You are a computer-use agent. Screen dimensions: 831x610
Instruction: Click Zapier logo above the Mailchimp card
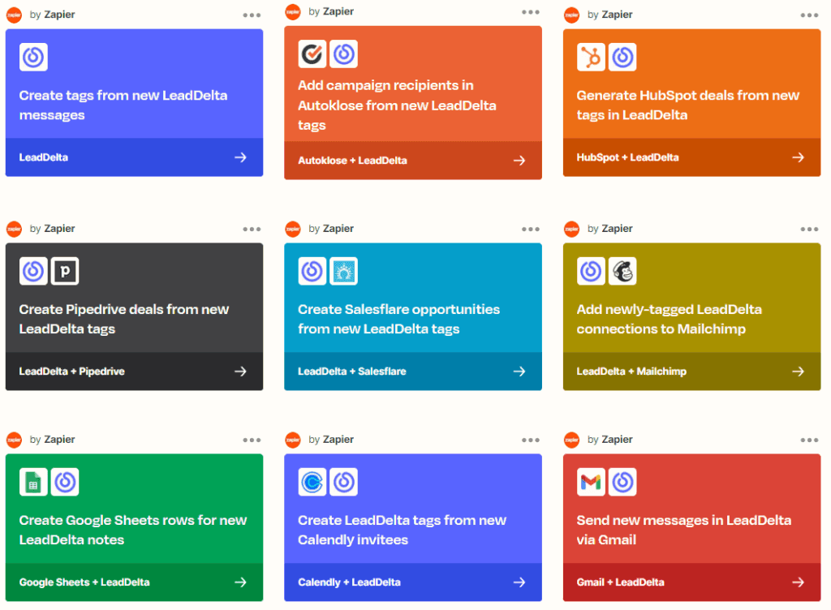click(x=572, y=229)
